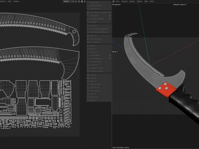The width and height of the screenshot is (199, 149).
Task: Click the Fit Canvas to UV icon
Action: [x=88, y=42]
